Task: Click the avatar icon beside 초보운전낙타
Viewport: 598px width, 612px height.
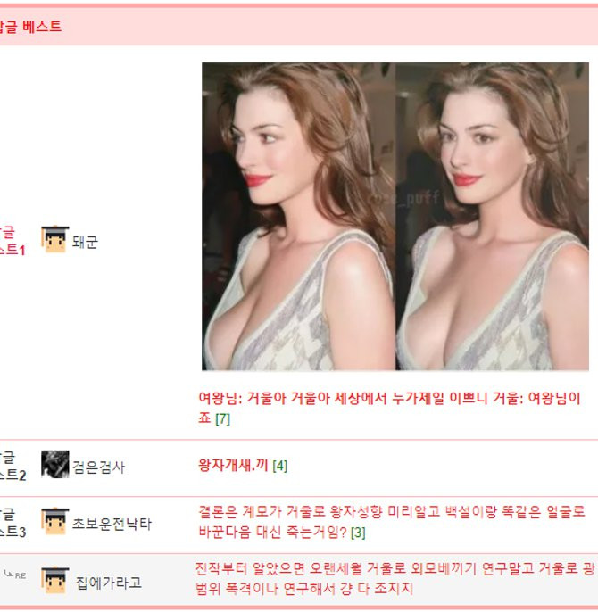Action: point(54,523)
